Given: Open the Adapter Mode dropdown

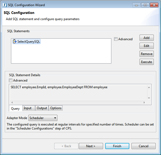Looking at the screenshot, I should tap(43, 118).
